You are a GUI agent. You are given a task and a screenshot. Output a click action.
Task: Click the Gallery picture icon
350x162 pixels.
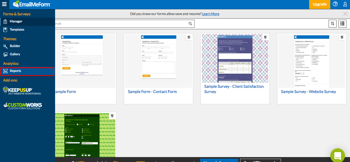5,54
